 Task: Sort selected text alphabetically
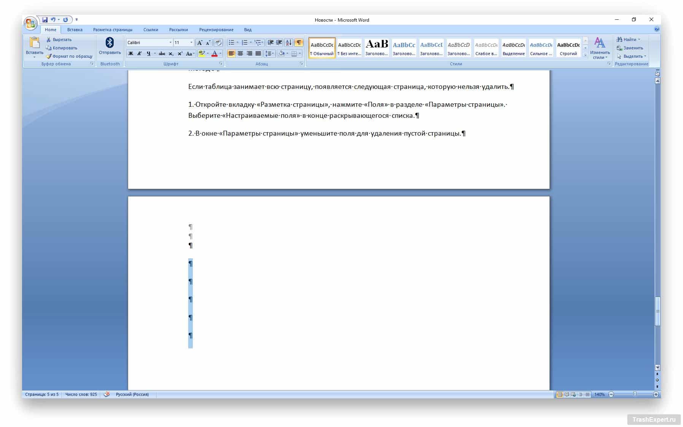point(289,43)
